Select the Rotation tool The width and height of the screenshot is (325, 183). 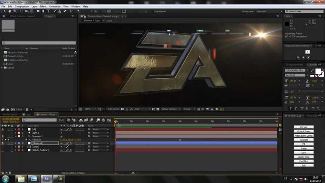click(21, 11)
